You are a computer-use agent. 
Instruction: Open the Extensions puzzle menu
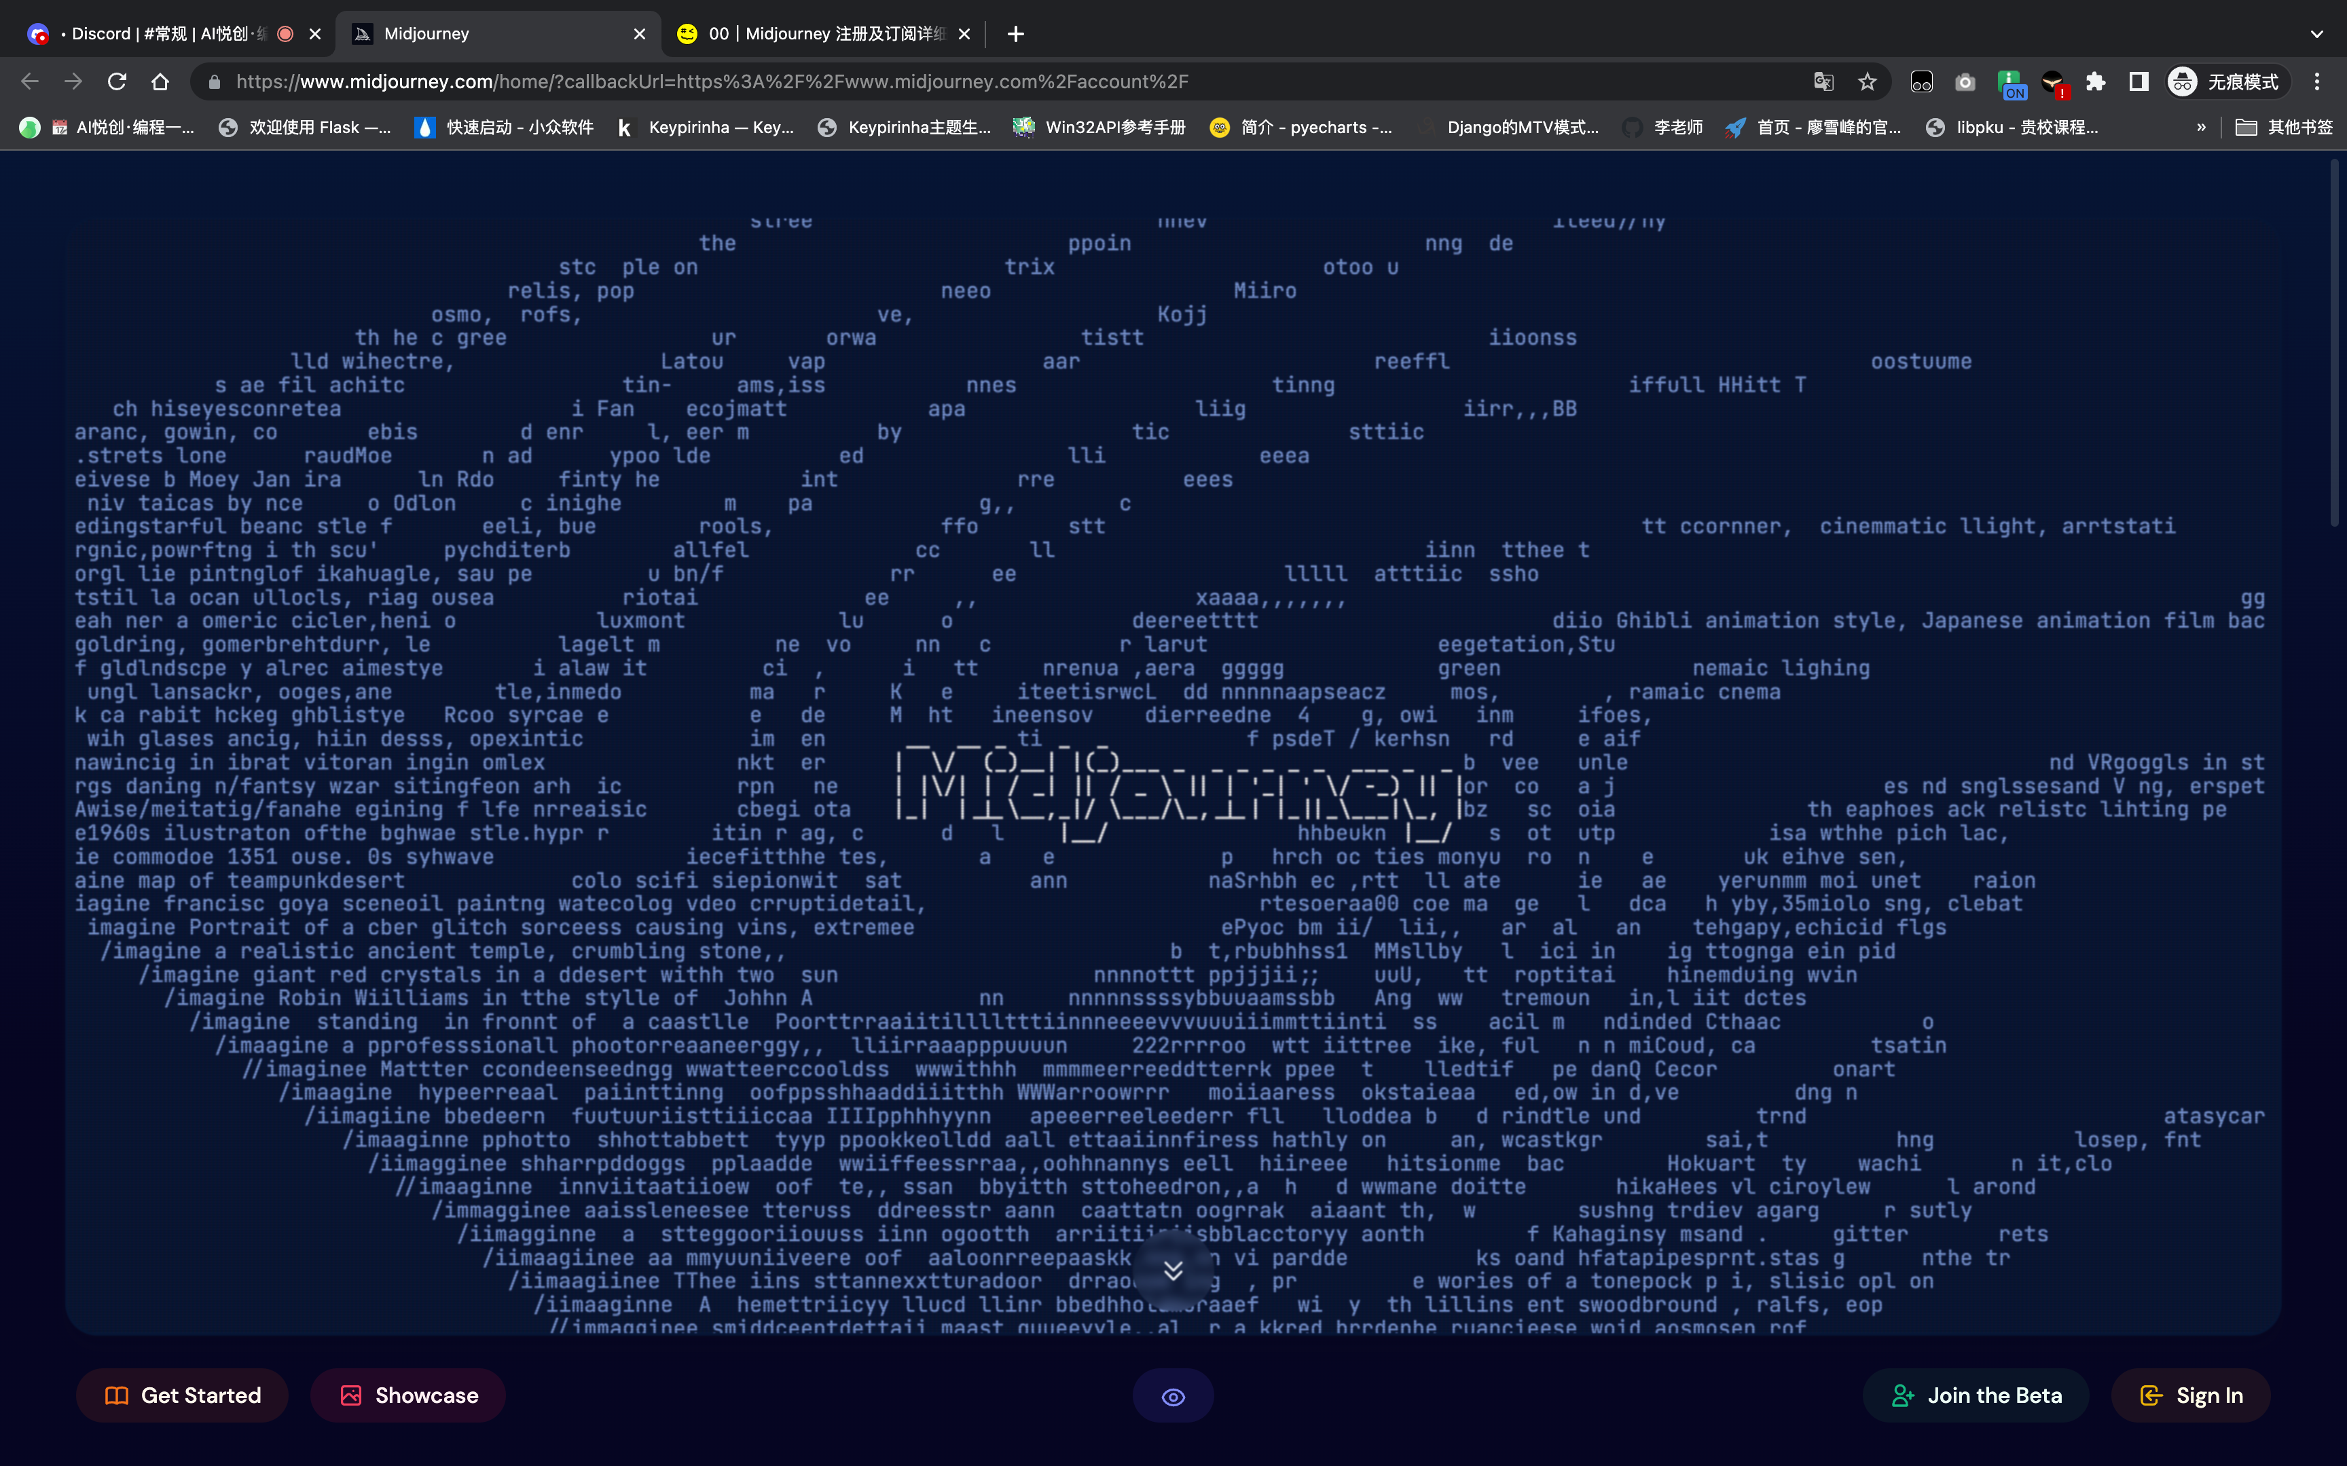click(x=2096, y=81)
